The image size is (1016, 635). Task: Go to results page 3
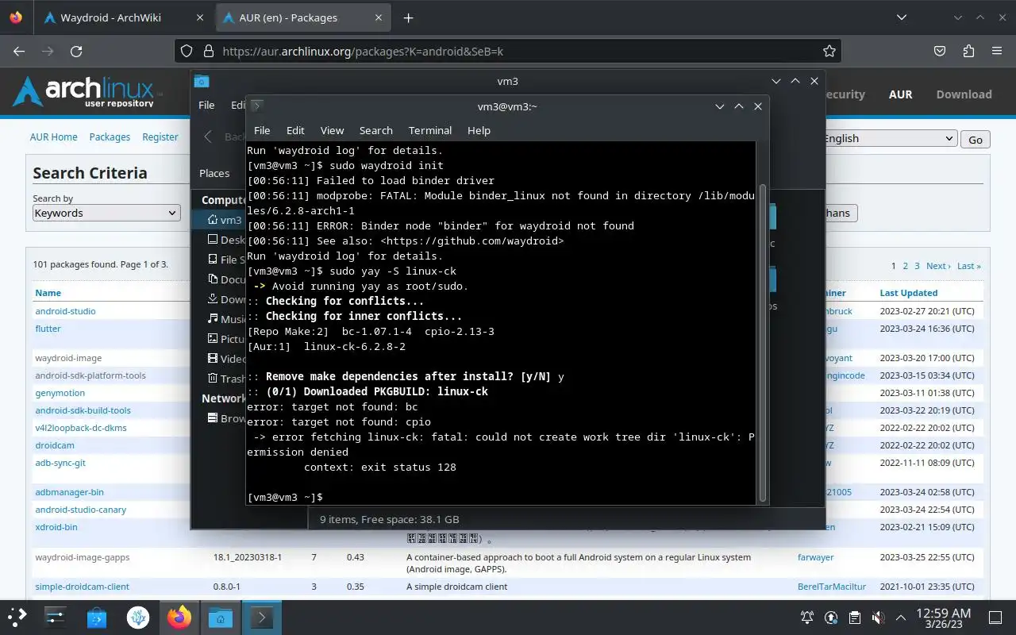(x=917, y=266)
